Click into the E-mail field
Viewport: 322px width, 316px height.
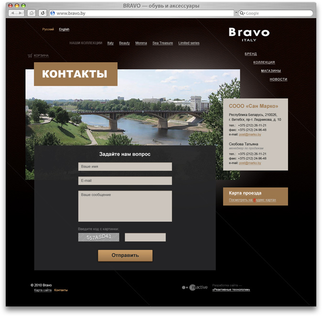[125, 181]
